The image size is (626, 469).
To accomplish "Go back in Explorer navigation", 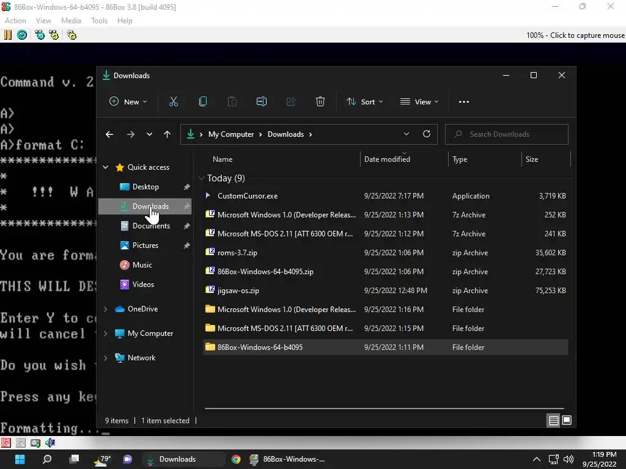I will 109,134.
